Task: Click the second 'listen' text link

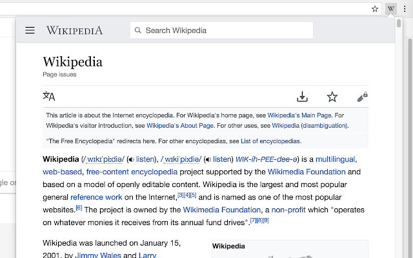Action: (x=222, y=159)
